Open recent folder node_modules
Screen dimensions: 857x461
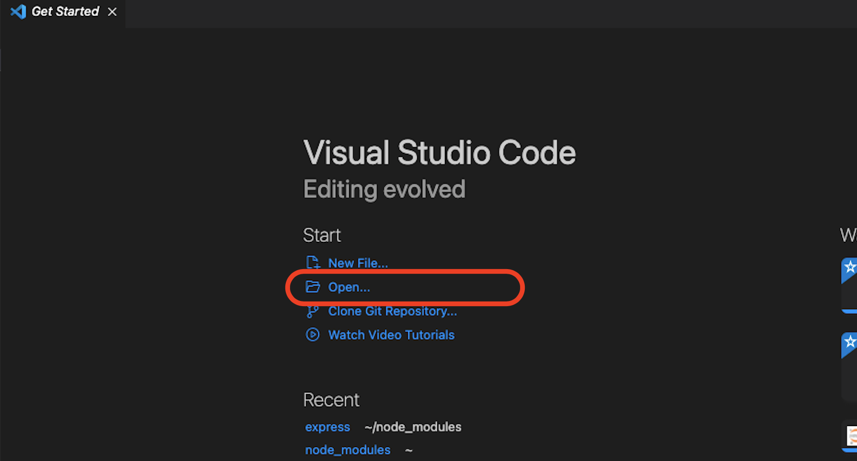pyautogui.click(x=348, y=450)
